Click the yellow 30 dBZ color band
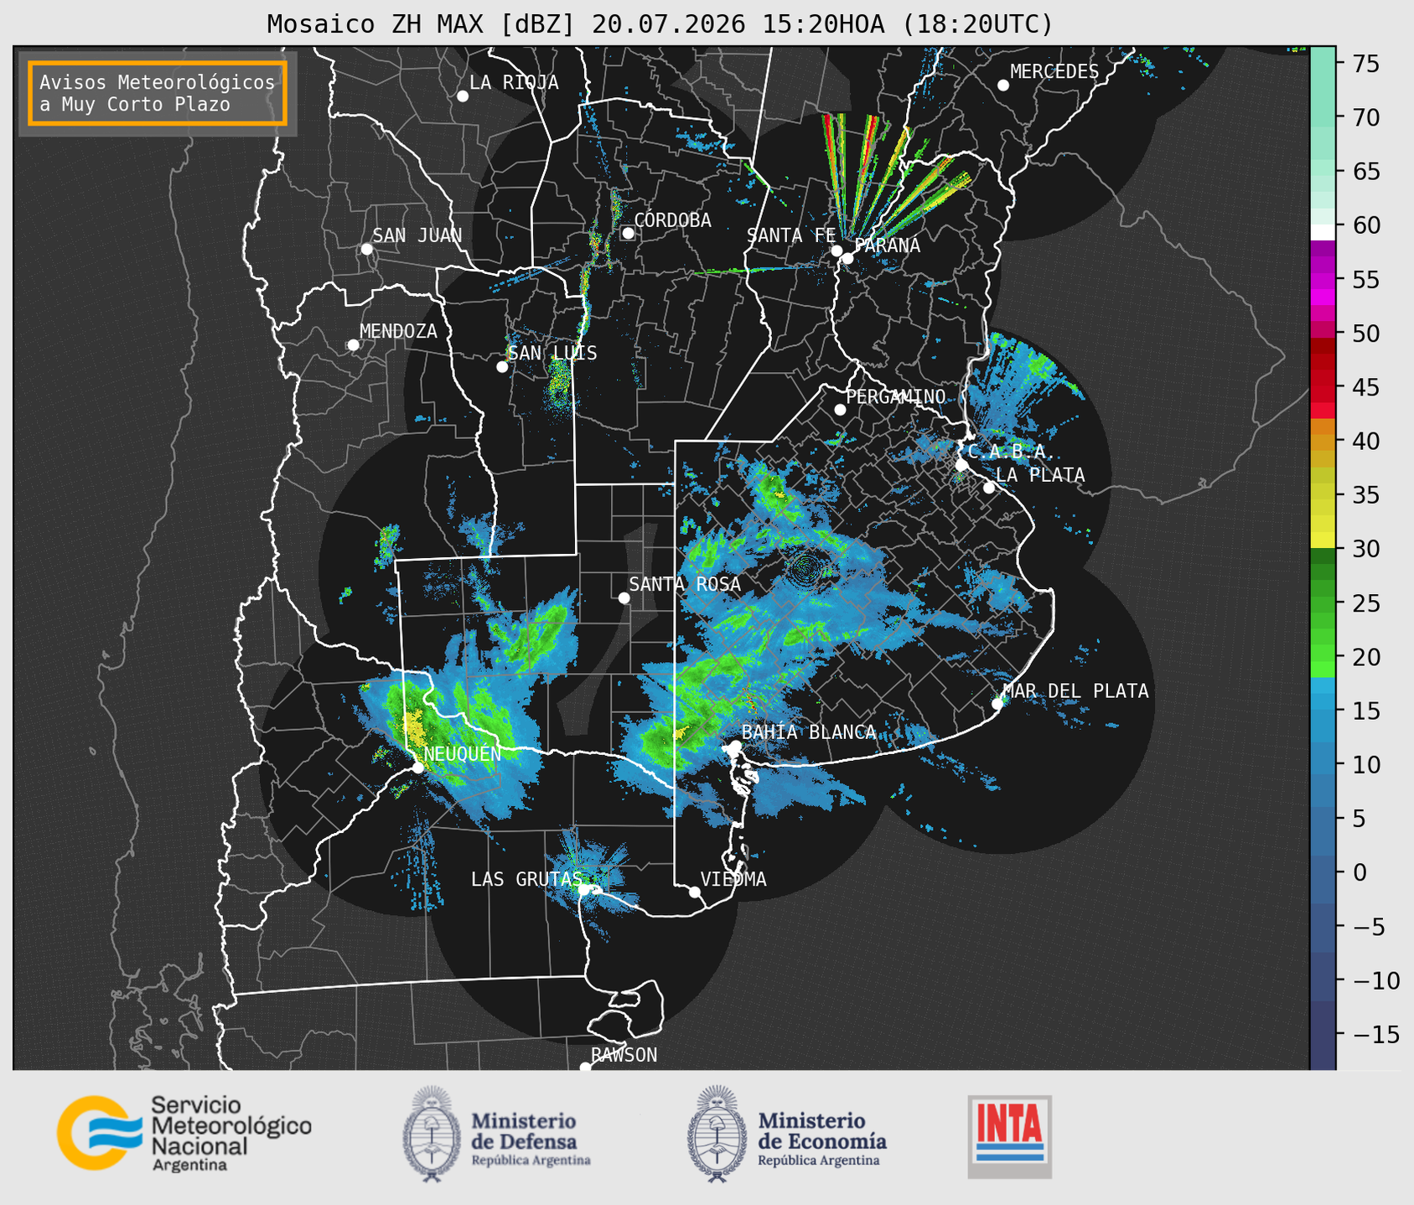This screenshot has width=1414, height=1205. (x=1323, y=543)
